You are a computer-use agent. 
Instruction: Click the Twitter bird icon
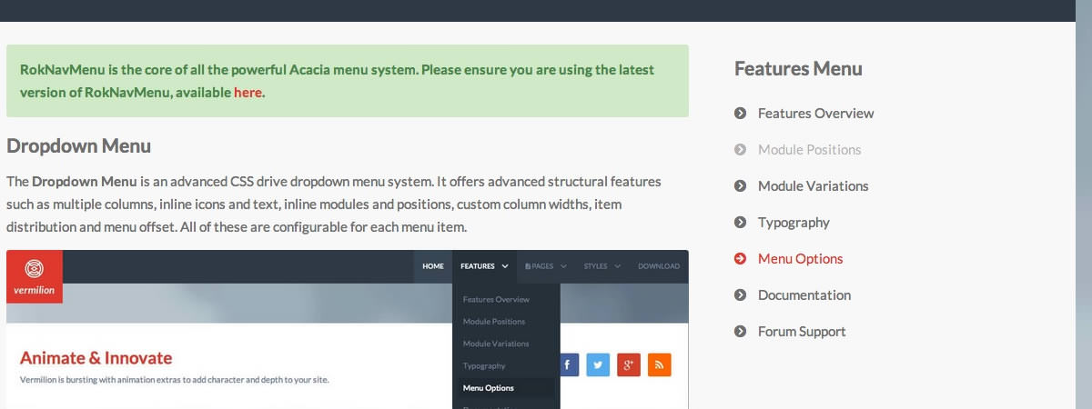coord(598,365)
